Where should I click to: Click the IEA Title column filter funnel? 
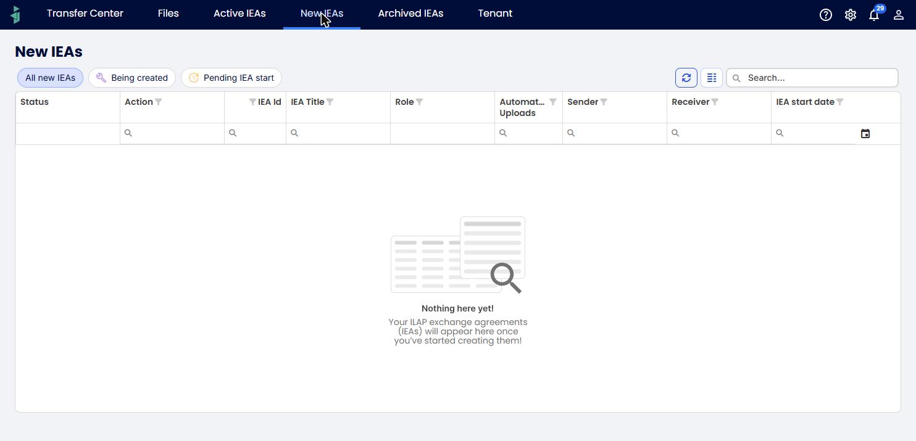(x=330, y=102)
